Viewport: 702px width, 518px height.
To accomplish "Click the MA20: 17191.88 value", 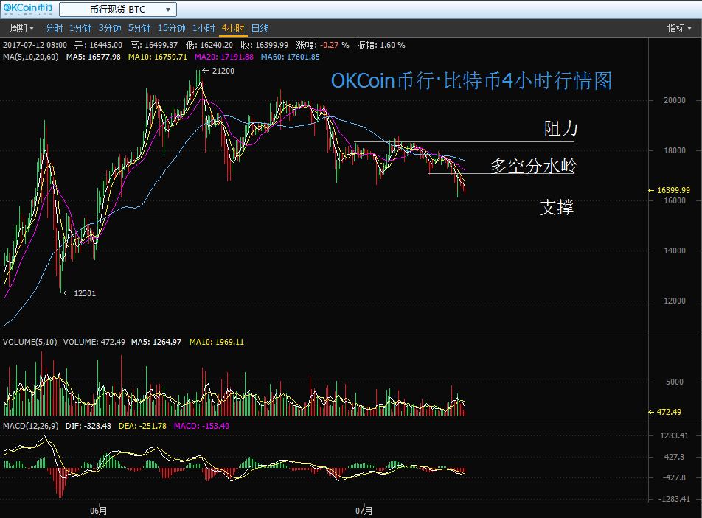I will (224, 57).
